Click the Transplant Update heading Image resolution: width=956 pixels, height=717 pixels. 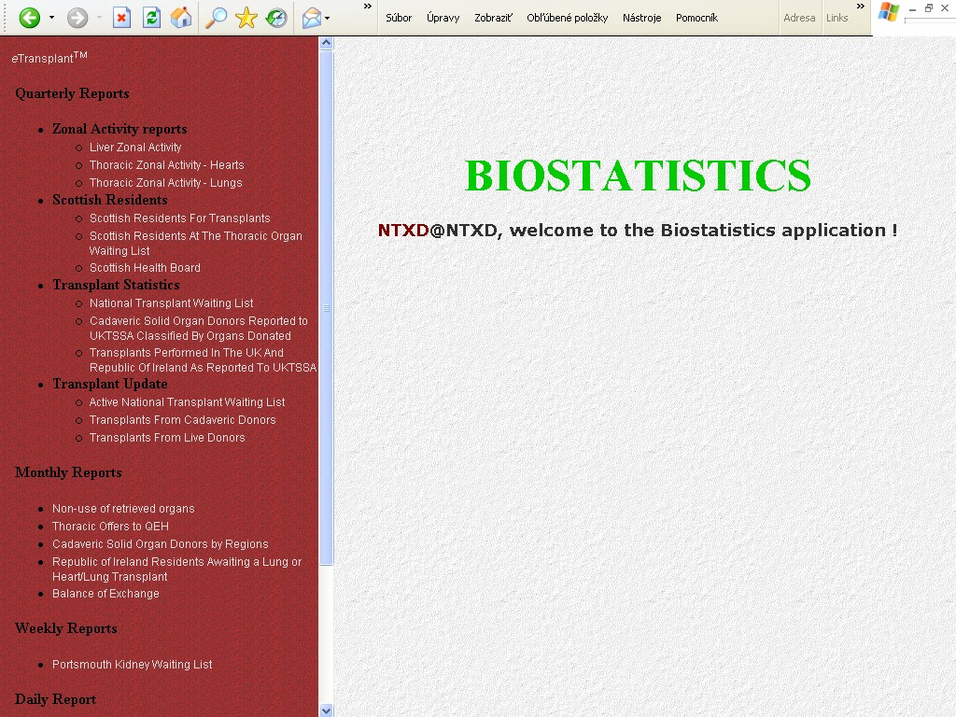click(x=110, y=384)
